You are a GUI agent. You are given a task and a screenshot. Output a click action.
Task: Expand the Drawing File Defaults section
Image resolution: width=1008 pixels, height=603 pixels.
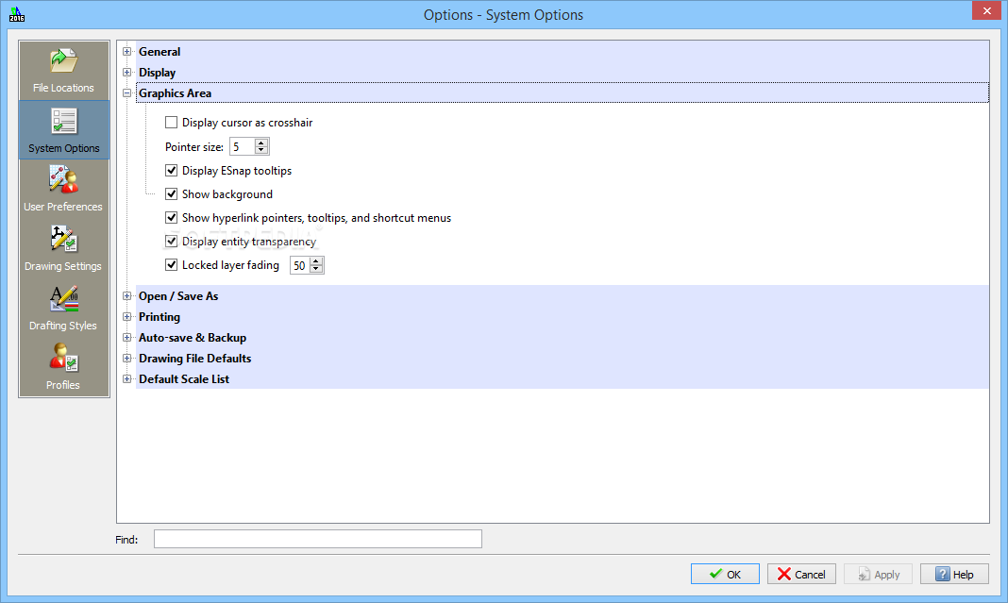pyautogui.click(x=126, y=359)
